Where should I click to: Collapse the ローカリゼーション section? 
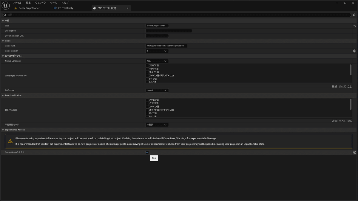3,56
